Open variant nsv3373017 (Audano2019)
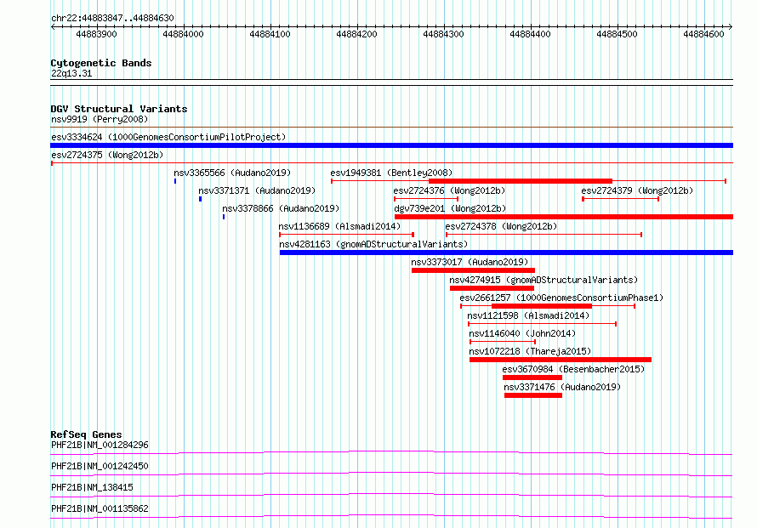Screen dimensions: 757x528 click(470, 262)
